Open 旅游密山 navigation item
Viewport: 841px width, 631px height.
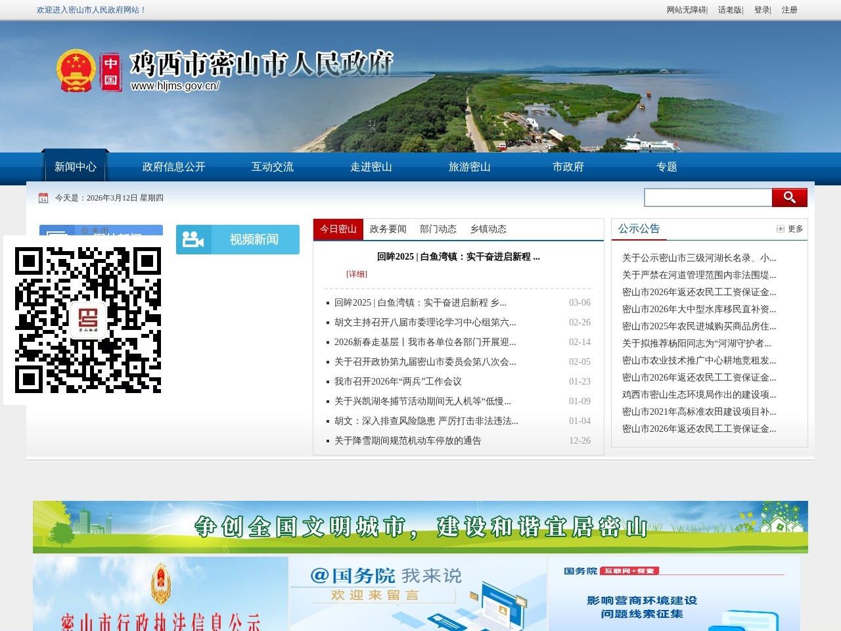click(x=470, y=167)
